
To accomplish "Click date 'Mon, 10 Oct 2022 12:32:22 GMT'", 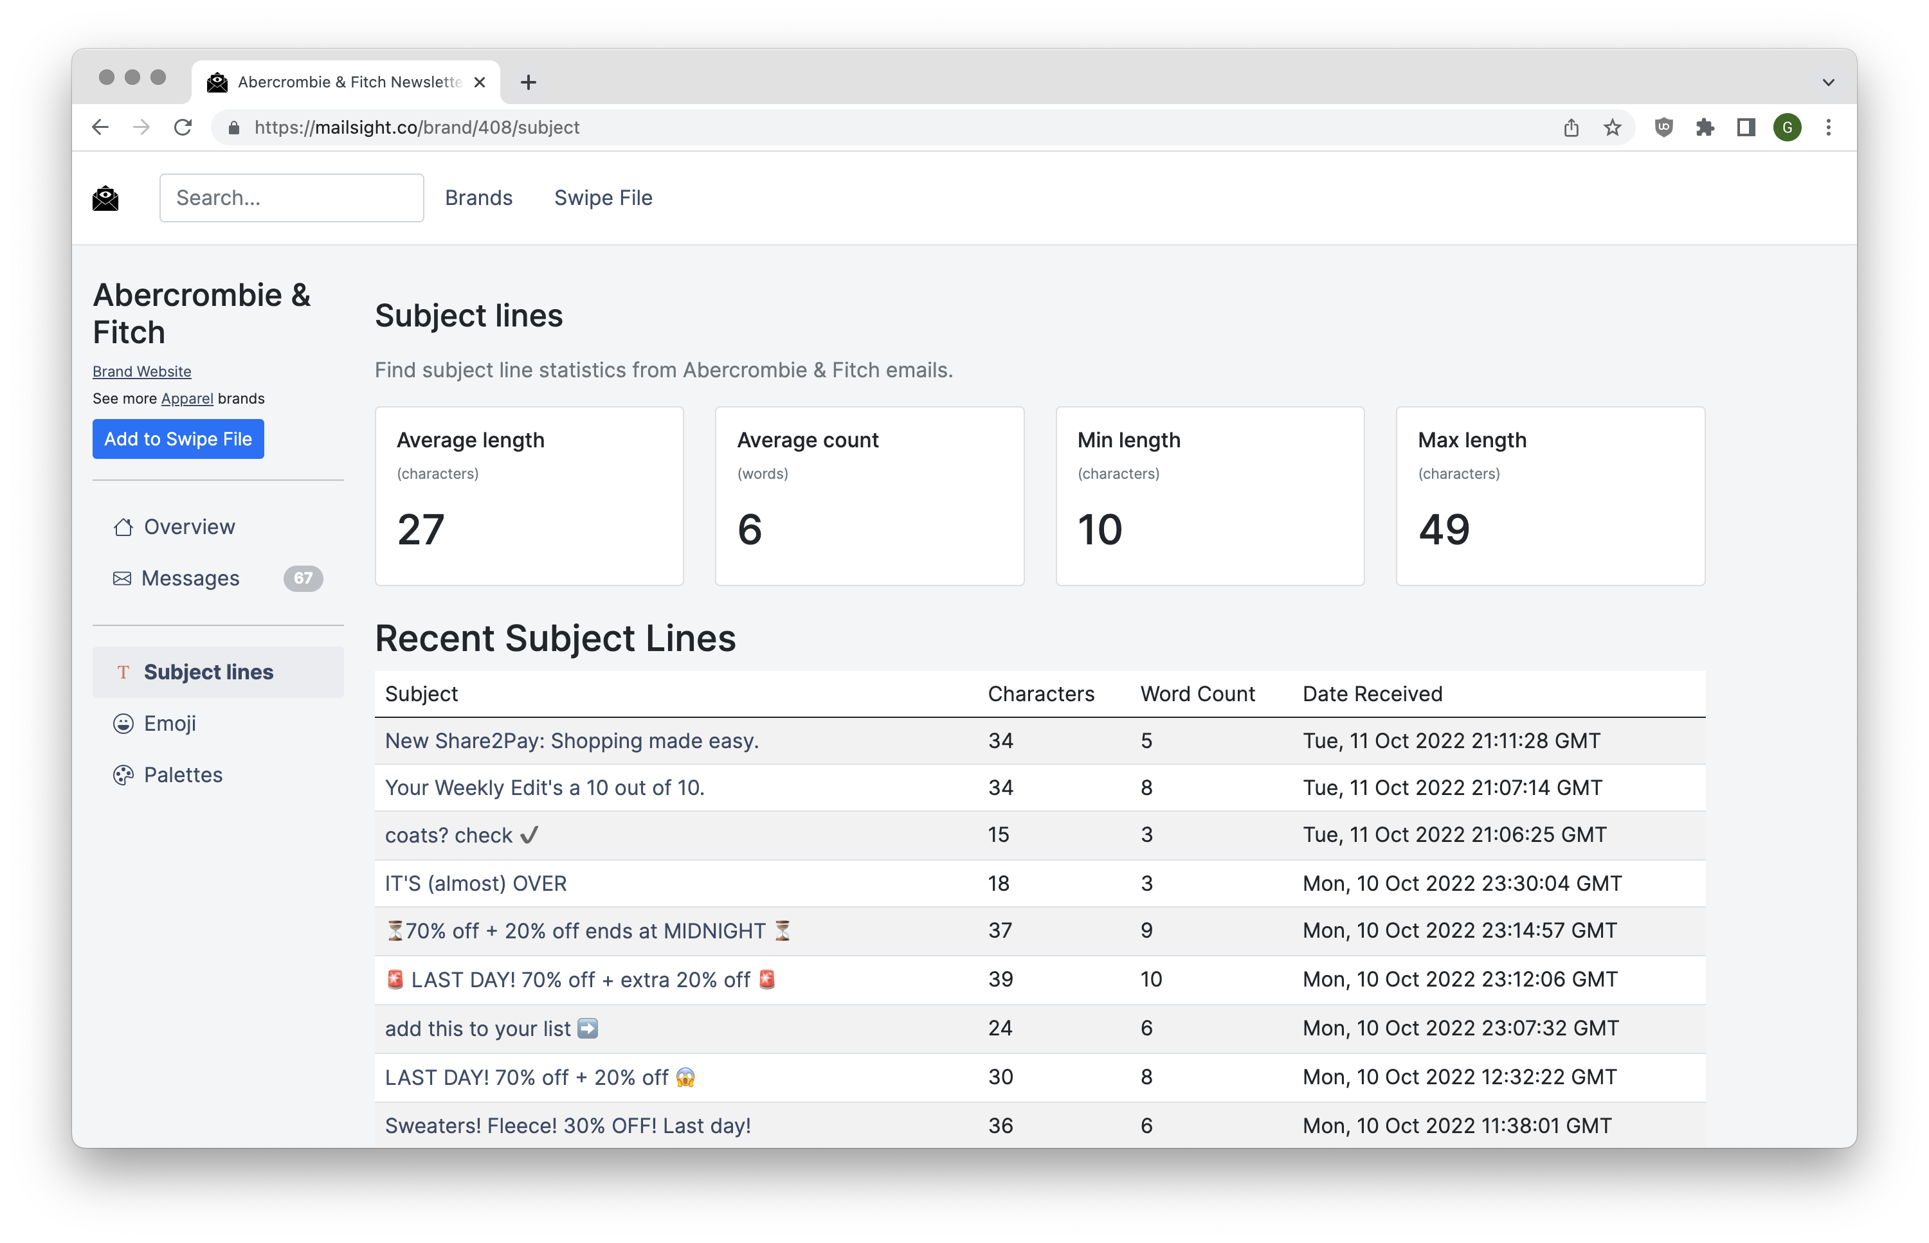I will point(1459,1078).
